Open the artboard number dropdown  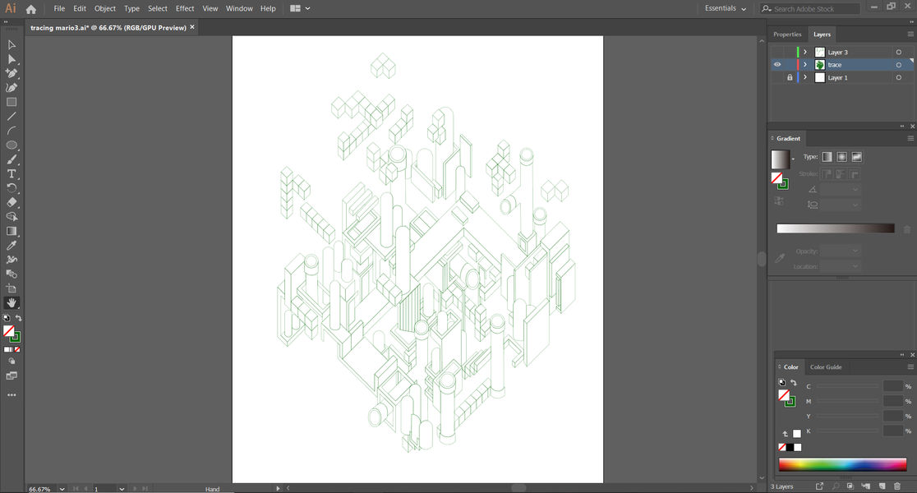tap(122, 489)
